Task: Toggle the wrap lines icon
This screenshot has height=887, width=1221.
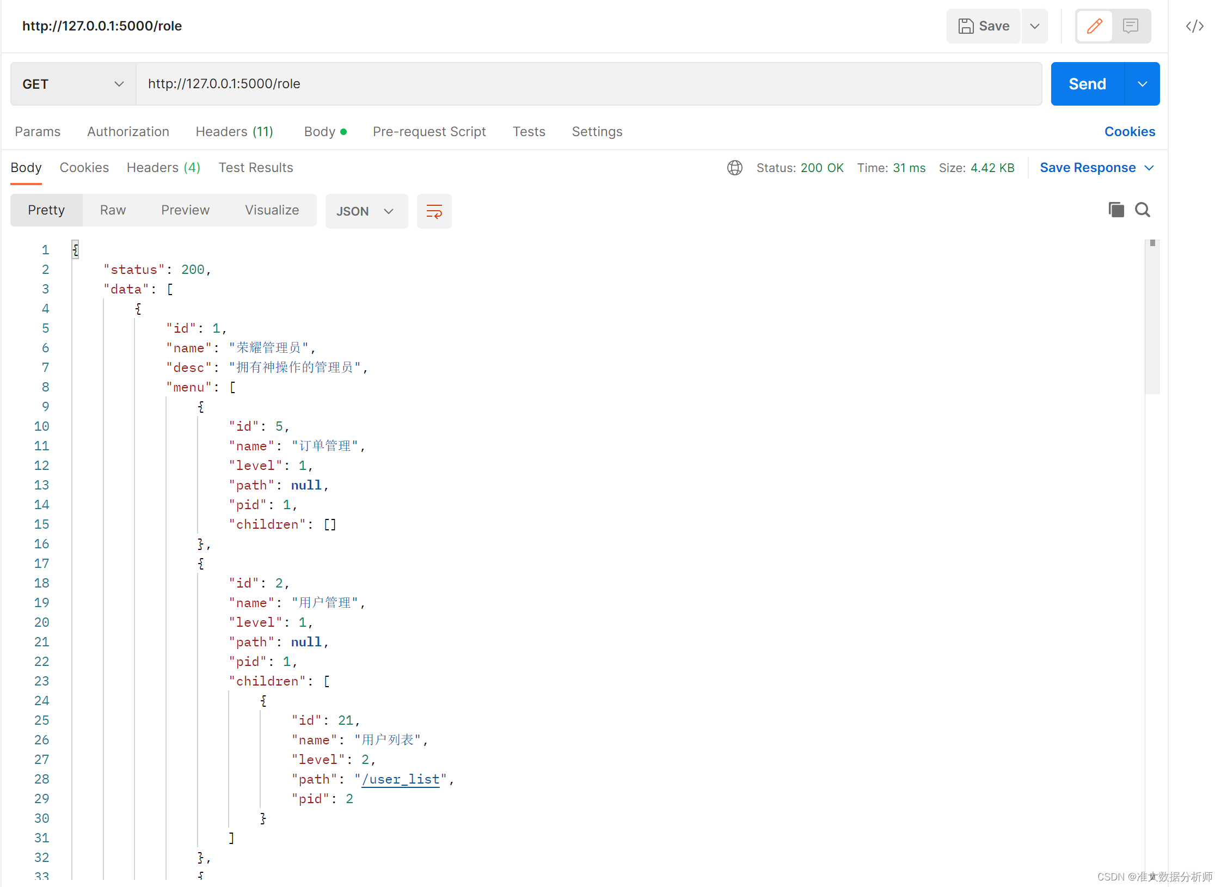Action: 434,211
